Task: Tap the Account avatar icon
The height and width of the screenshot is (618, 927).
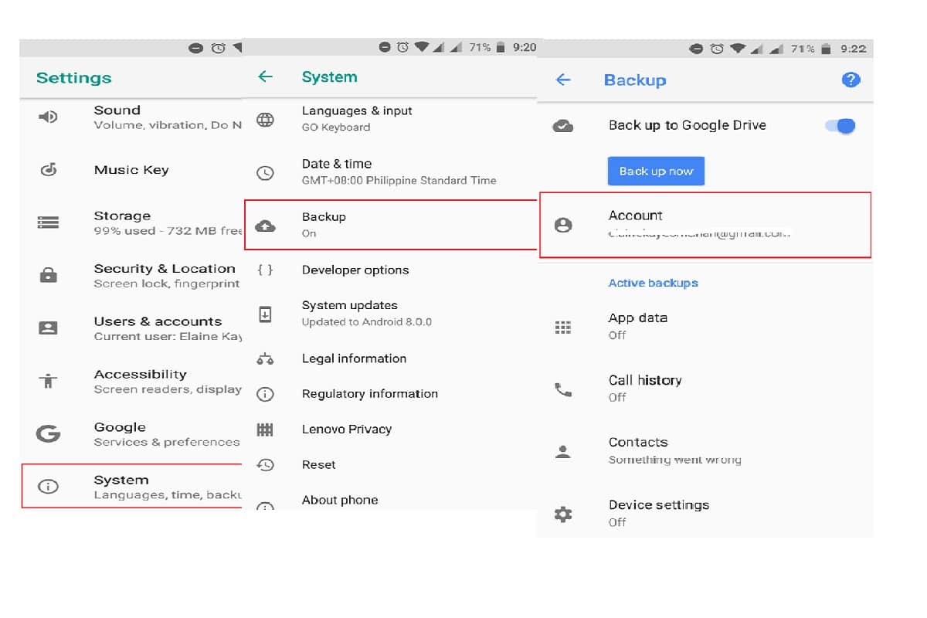Action: point(563,226)
